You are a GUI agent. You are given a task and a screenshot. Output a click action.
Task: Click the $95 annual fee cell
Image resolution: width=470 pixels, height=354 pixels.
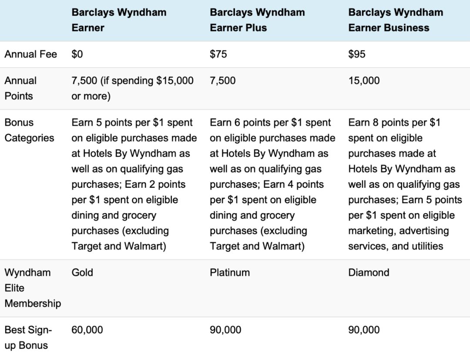coord(357,54)
